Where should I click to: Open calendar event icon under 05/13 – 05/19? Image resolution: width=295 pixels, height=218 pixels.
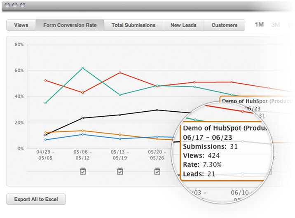pos(120,171)
